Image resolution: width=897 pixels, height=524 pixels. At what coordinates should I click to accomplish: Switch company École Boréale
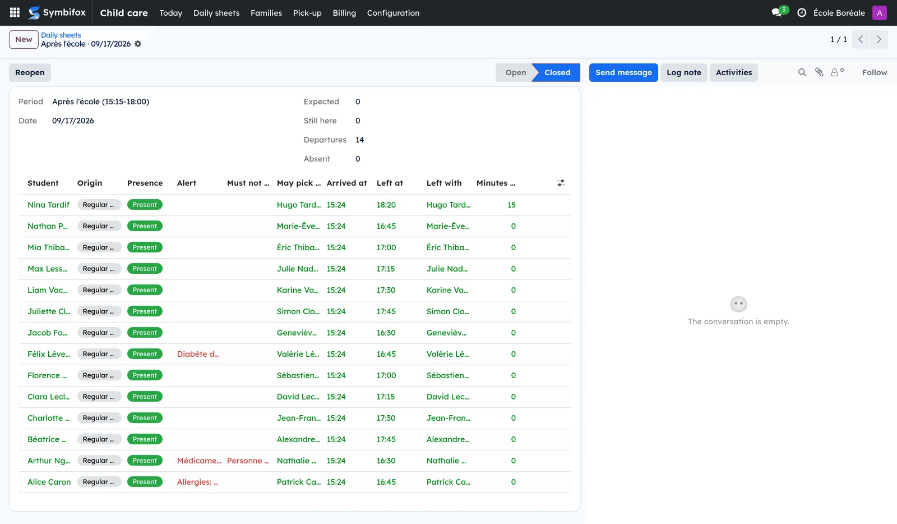tap(839, 12)
